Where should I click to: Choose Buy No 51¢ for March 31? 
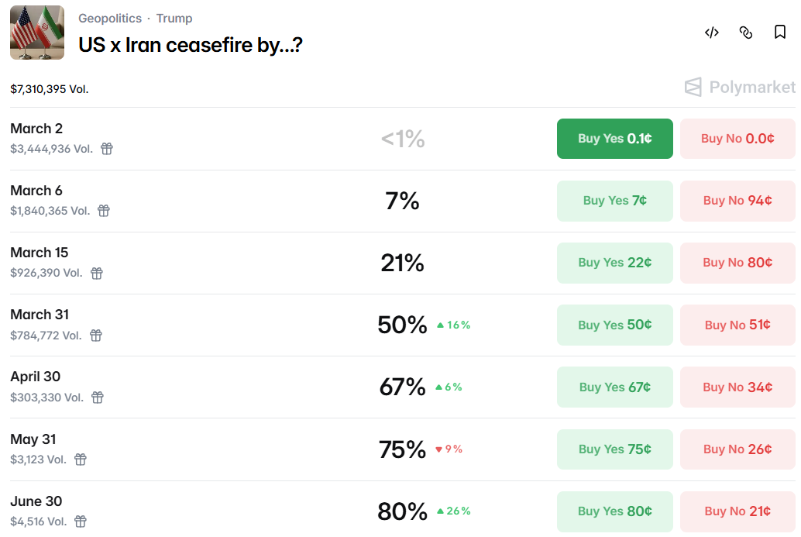(737, 325)
